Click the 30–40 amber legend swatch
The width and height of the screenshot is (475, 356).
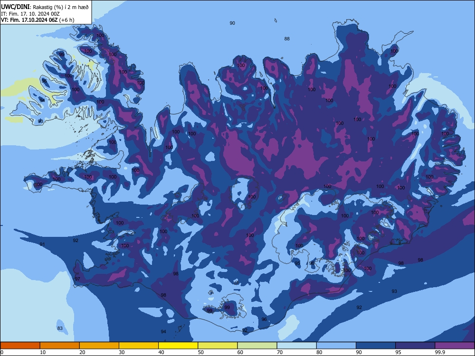point(139,346)
